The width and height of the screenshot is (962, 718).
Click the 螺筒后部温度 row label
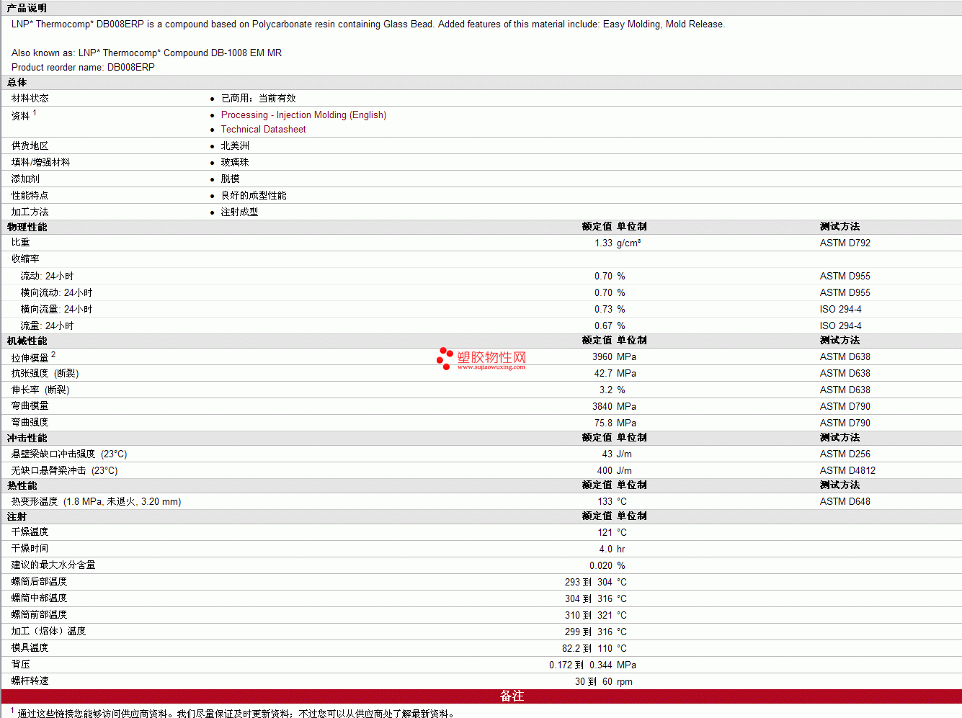[40, 582]
